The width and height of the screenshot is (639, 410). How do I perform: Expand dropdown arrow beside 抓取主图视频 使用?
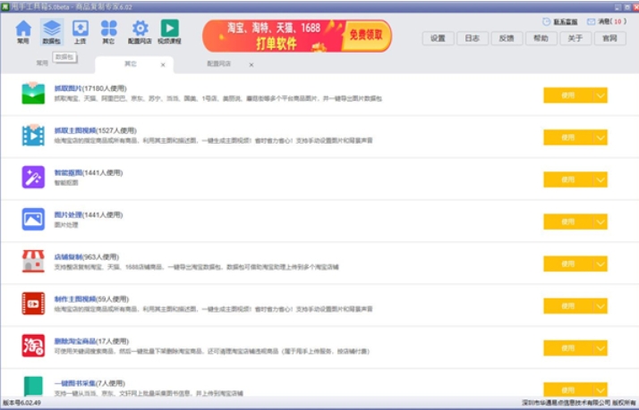pos(601,138)
